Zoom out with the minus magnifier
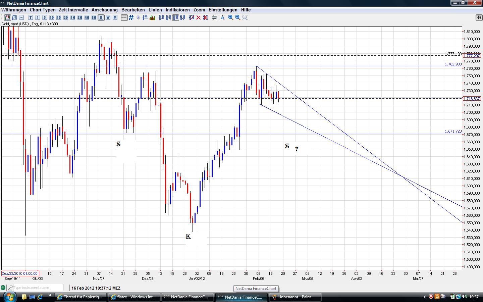 click(238, 17)
